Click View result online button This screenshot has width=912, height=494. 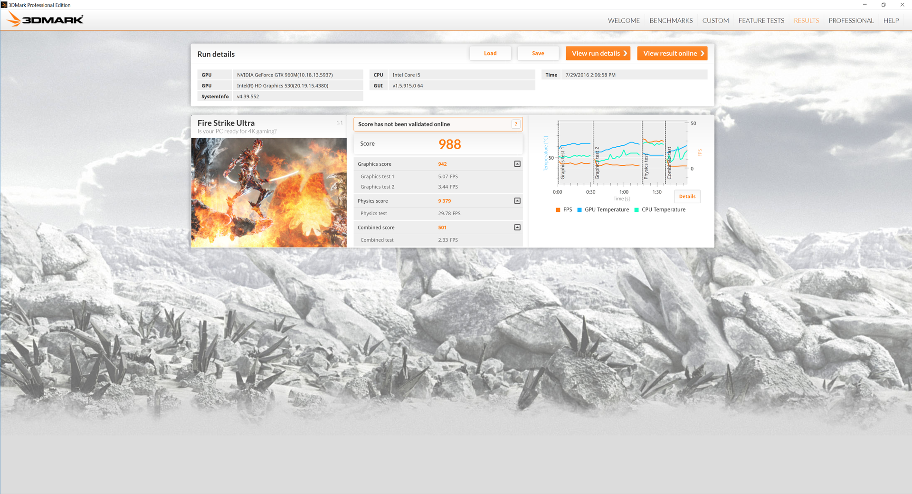pyautogui.click(x=672, y=53)
